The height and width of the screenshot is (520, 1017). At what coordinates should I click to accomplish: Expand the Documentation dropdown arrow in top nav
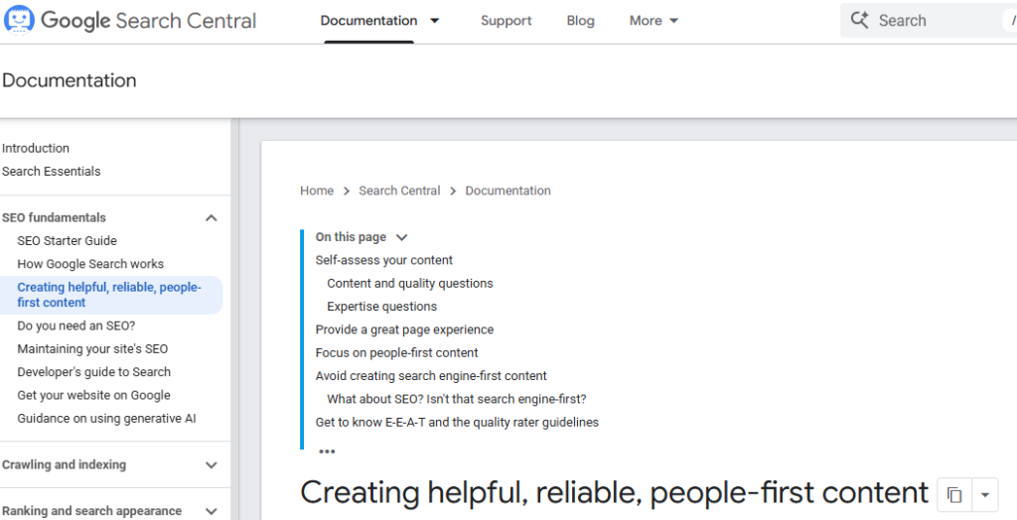pos(434,21)
